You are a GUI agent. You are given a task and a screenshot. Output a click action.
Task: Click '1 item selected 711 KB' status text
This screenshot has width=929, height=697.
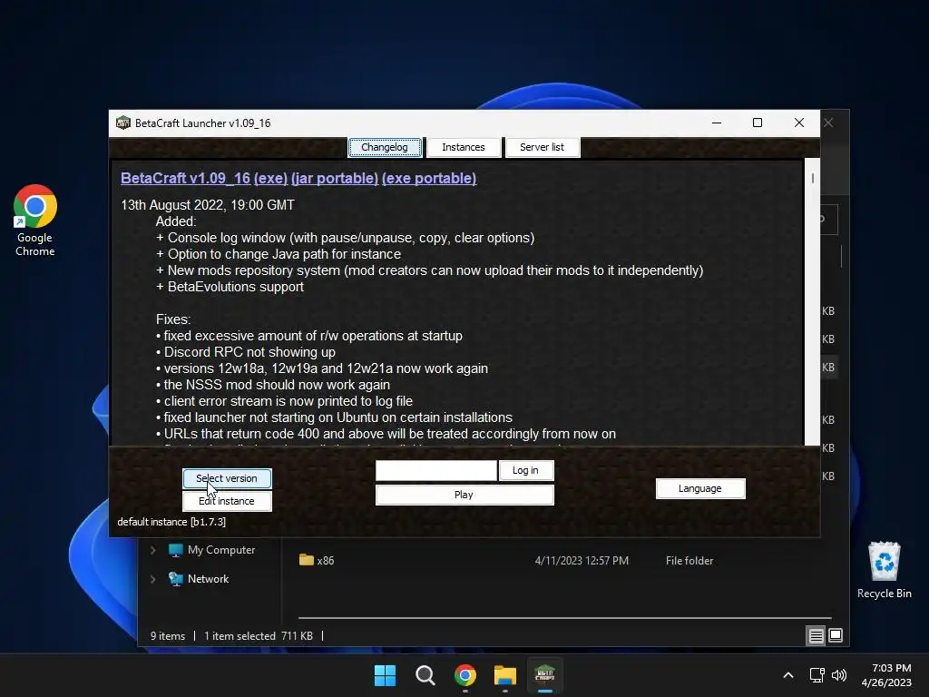[x=259, y=636]
